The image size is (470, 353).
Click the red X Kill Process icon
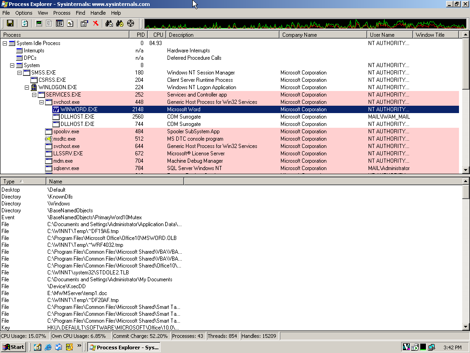click(95, 23)
